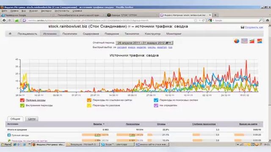
Task: Open the search engine selector in search box
Action: 211,20
